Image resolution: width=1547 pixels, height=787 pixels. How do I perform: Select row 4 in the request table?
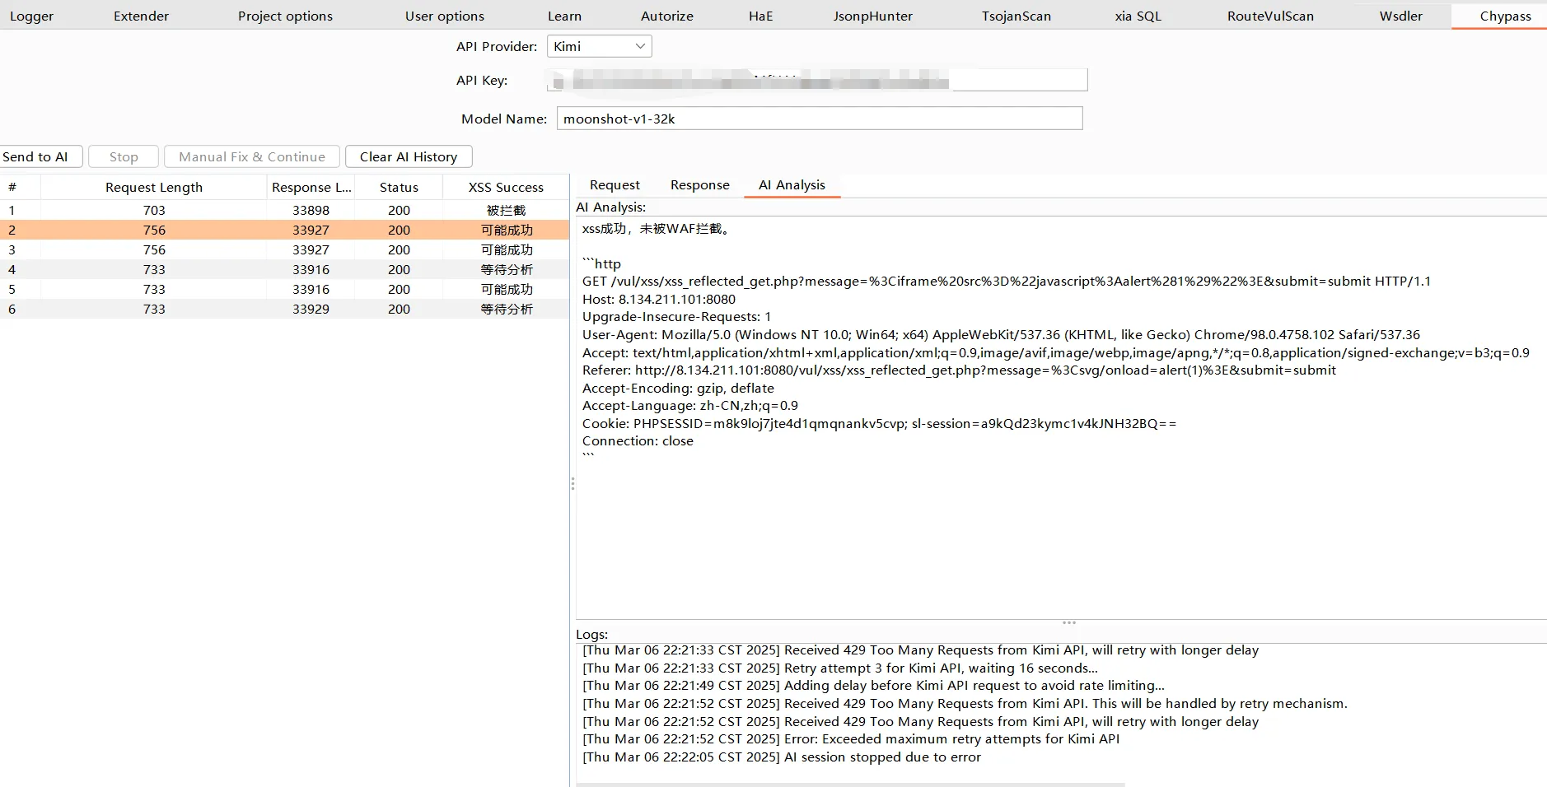pos(284,269)
